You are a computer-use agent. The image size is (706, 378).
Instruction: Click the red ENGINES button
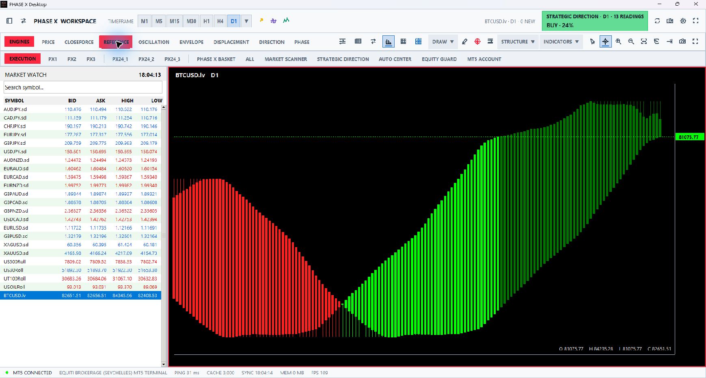tap(19, 41)
